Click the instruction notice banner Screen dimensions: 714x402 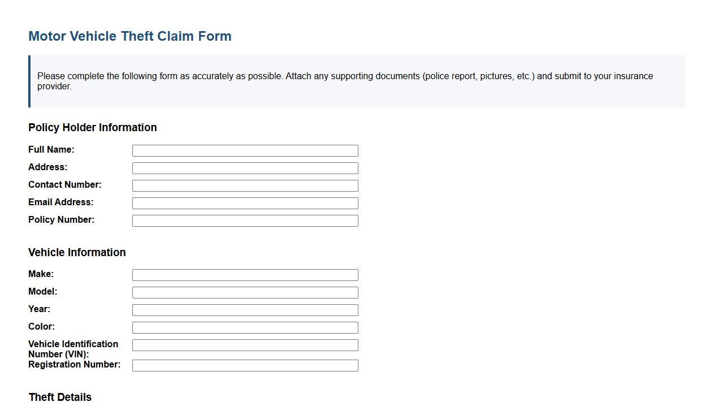tap(356, 81)
